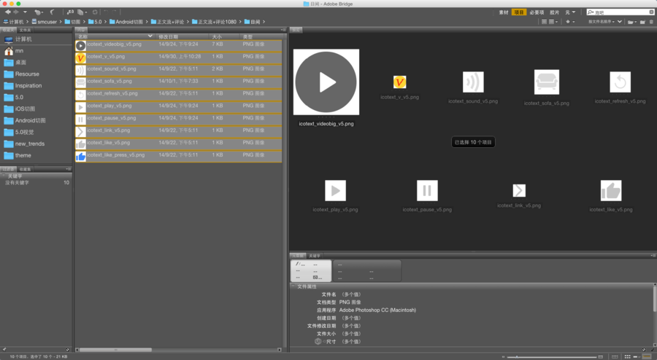Select icotext_videobig_v5.png in file list
The height and width of the screenshot is (360, 657).
click(x=179, y=45)
